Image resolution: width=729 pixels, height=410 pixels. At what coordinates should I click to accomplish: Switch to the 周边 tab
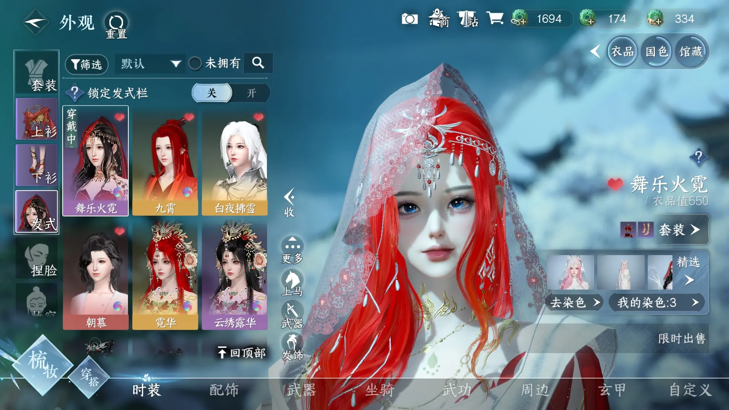click(535, 390)
